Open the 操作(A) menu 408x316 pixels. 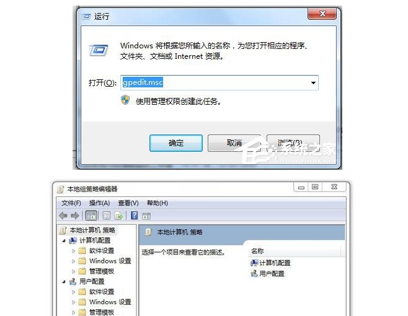click(x=100, y=203)
